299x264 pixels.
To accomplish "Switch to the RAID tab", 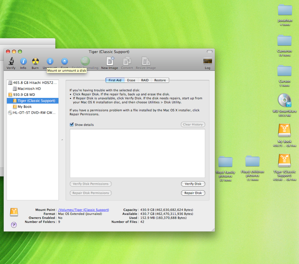I will [x=145, y=80].
